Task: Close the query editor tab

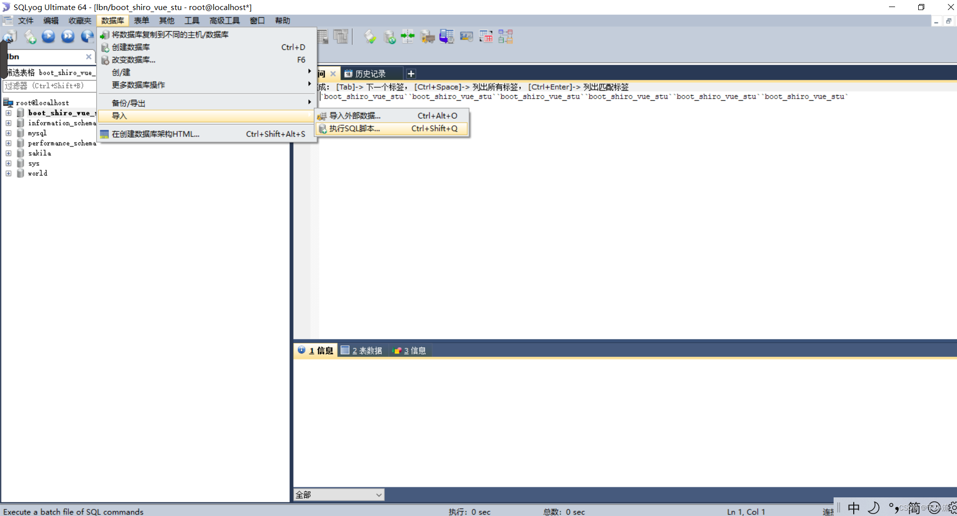Action: click(333, 74)
